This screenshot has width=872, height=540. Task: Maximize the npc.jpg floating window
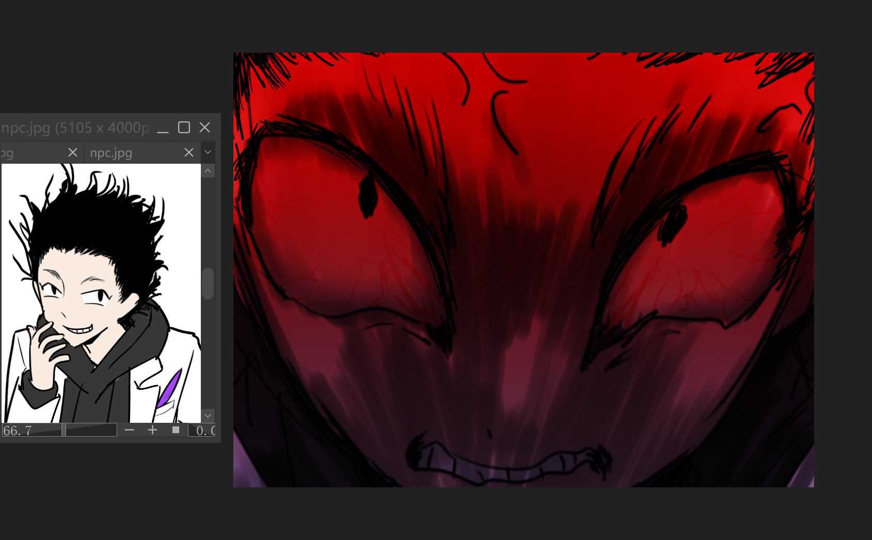click(184, 127)
